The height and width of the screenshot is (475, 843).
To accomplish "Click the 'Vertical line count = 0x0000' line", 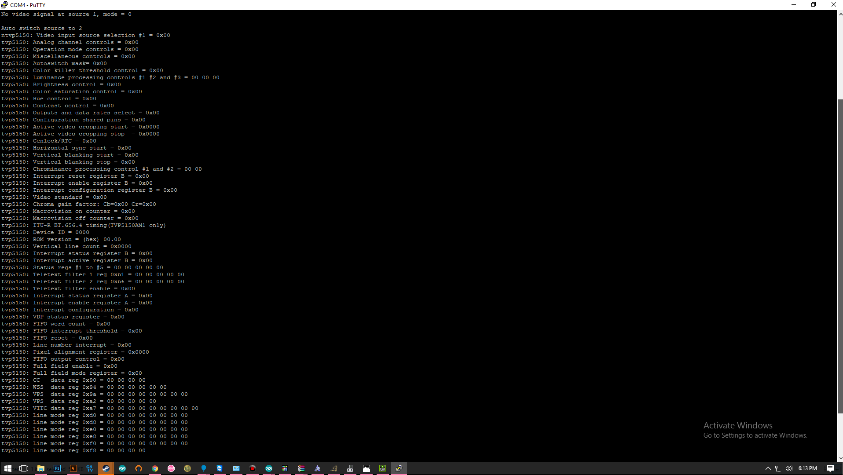I will click(66, 246).
